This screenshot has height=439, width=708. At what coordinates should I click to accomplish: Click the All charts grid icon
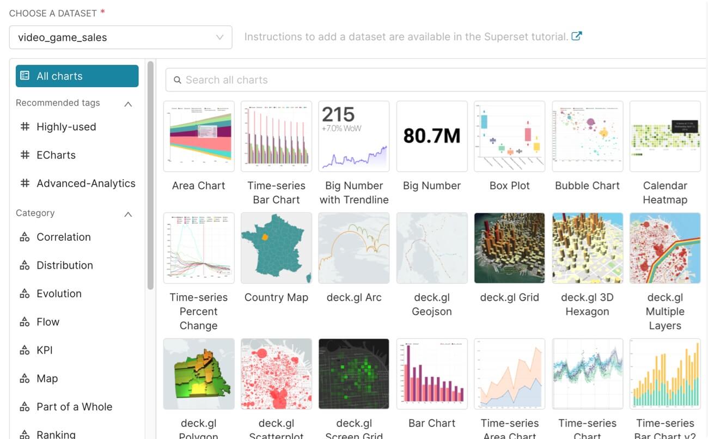pos(24,76)
